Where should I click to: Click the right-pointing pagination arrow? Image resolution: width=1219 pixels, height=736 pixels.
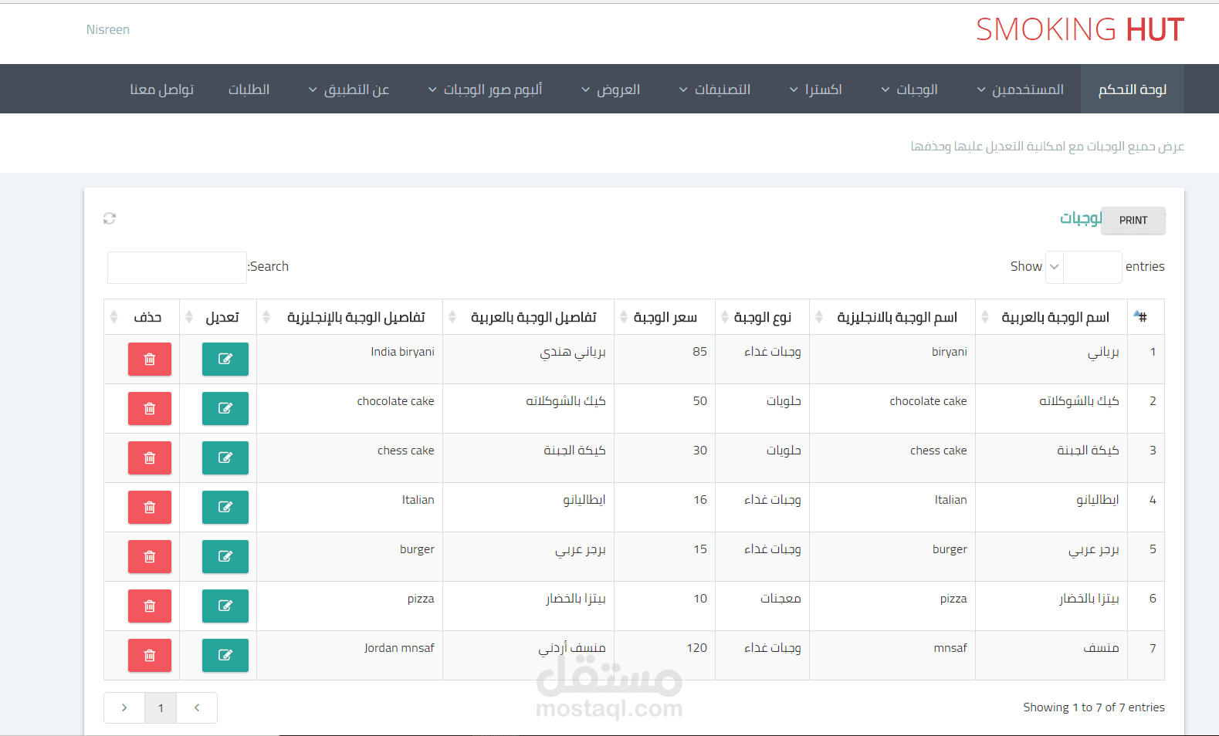coord(124,707)
